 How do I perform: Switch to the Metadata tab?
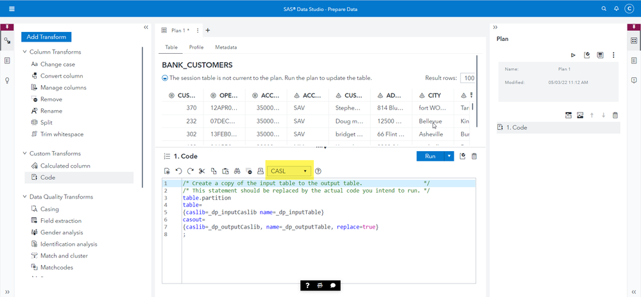(x=226, y=47)
